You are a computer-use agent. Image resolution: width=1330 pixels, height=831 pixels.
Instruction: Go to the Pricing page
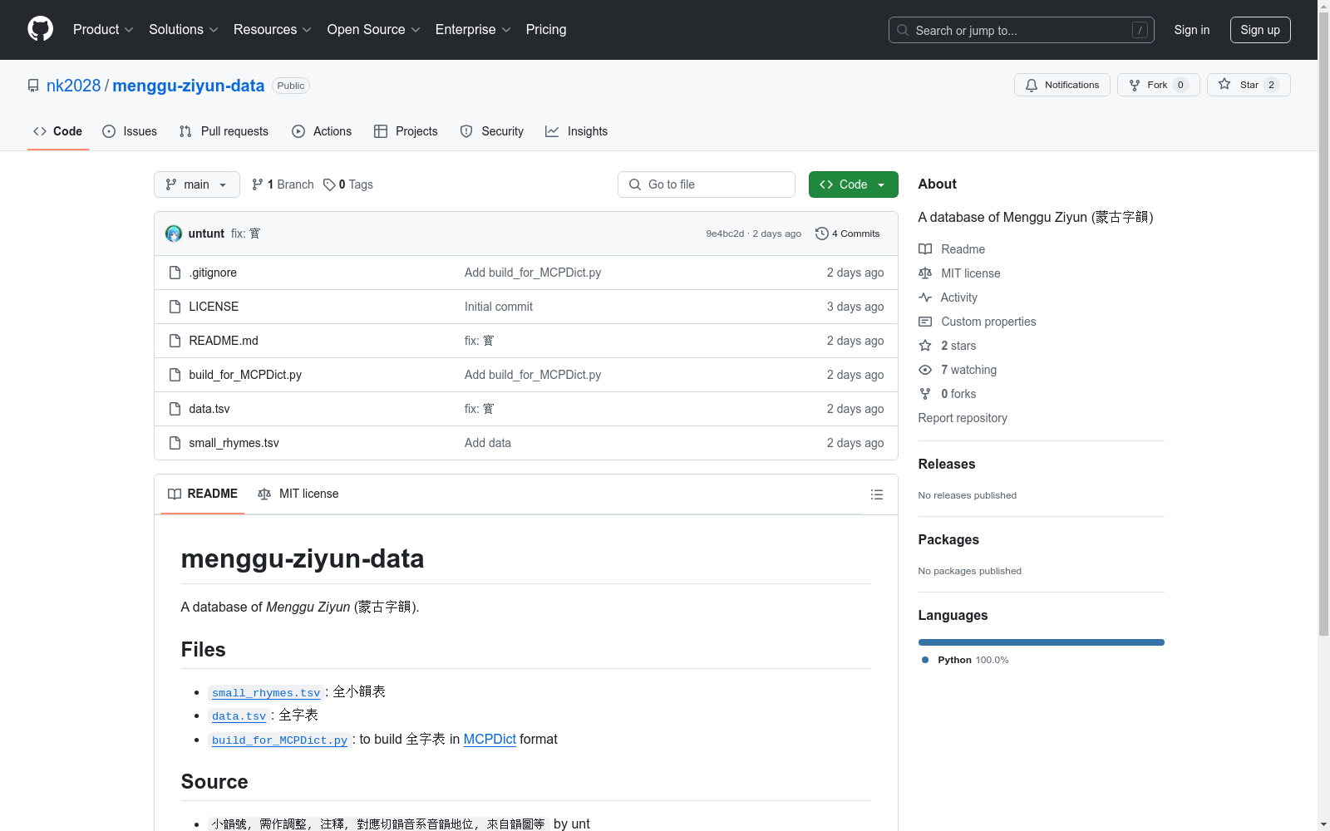tap(546, 30)
